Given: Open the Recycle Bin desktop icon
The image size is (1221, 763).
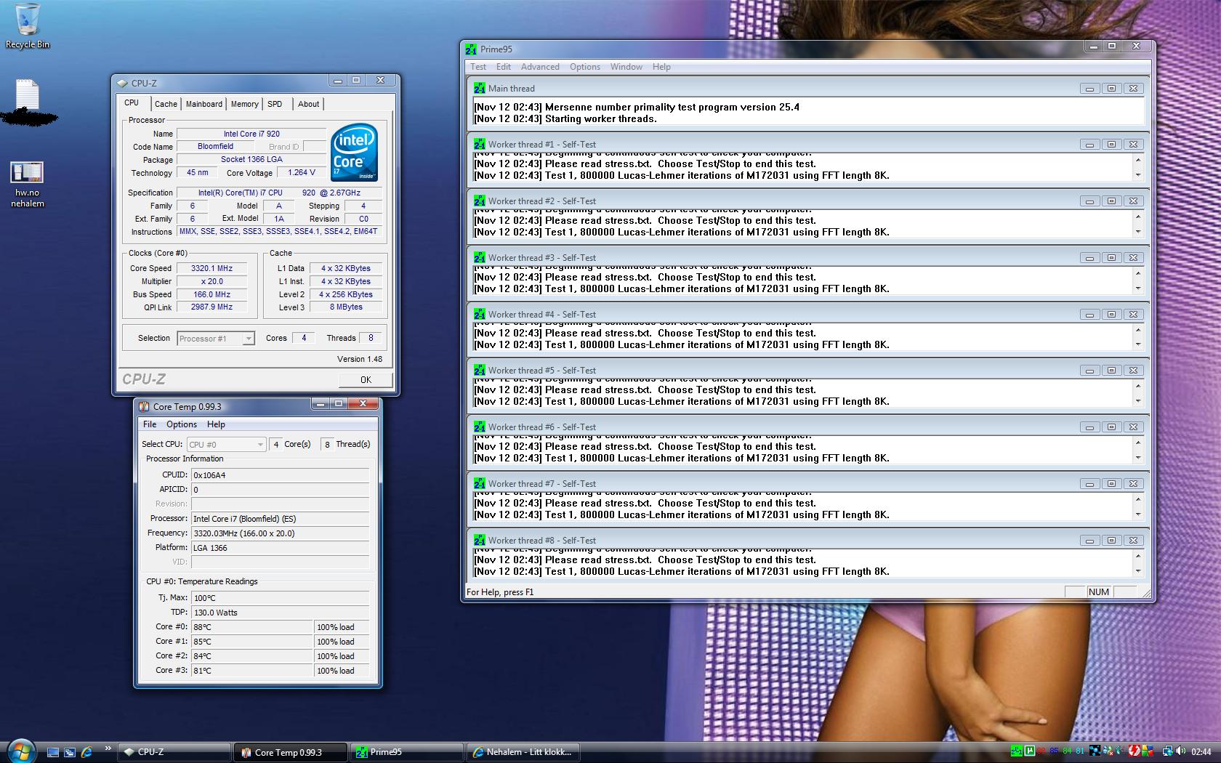Looking at the screenshot, I should [x=28, y=25].
